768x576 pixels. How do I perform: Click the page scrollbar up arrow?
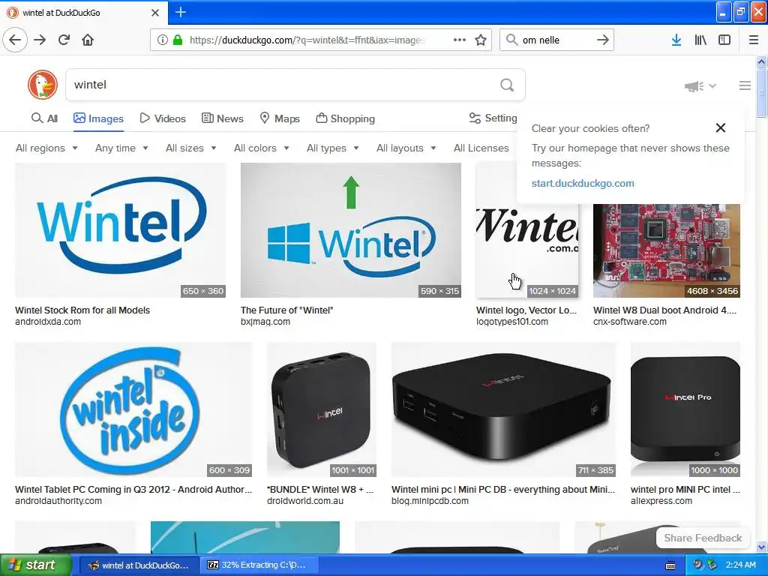[x=761, y=61]
